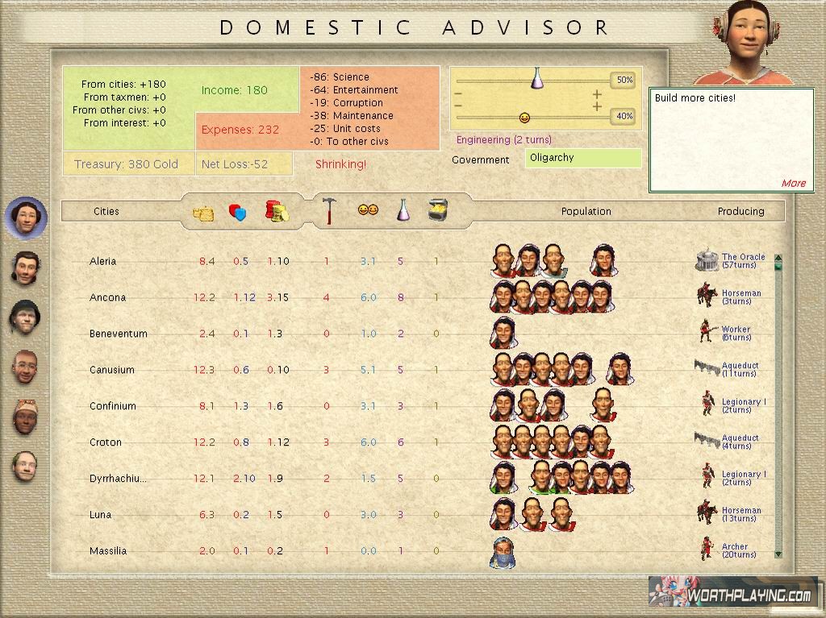Viewport: 826px width, 618px height.
Task: Select the bald Science advisor with glasses
Action: click(x=26, y=467)
